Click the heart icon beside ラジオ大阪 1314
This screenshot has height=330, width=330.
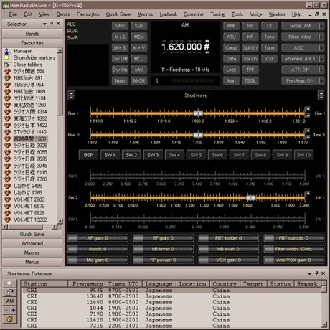(7, 112)
